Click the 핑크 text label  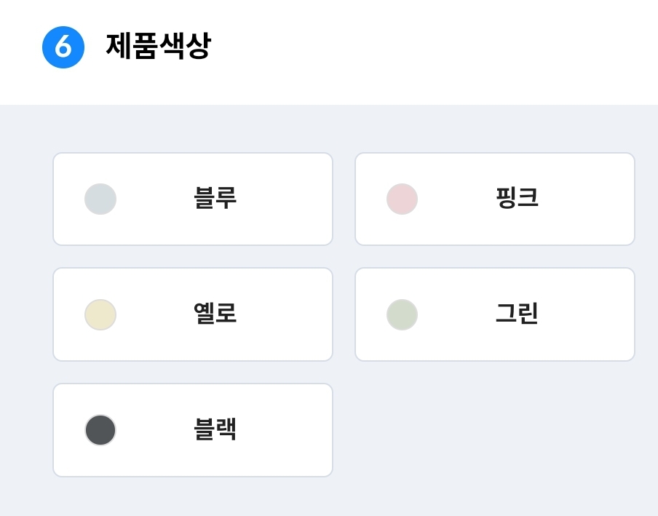coord(517,197)
